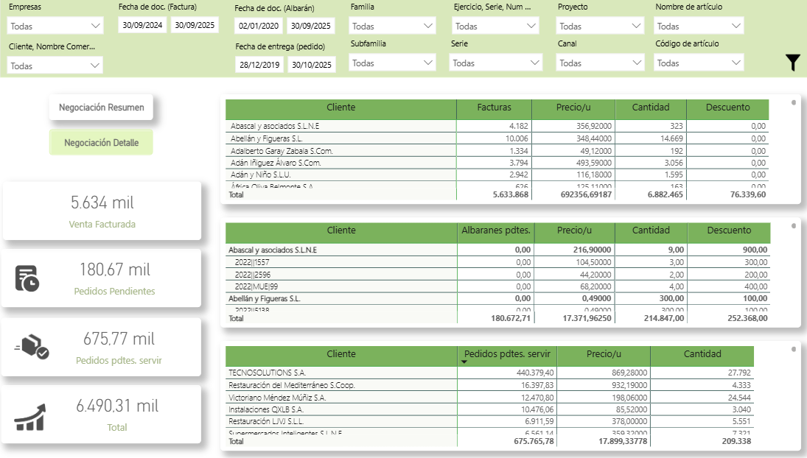This screenshot has width=807, height=458.
Task: Click the Abellán y Figueras S.L. row in the Albaranes table
Action: click(x=266, y=299)
